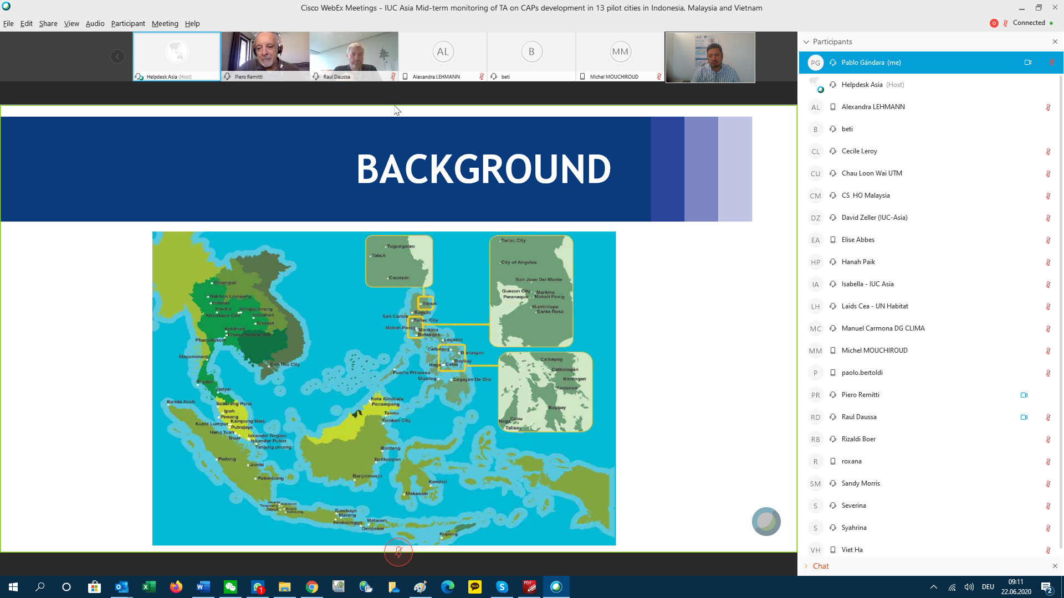Show hidden system tray icons
This screenshot has width=1064, height=598.
[x=933, y=587]
